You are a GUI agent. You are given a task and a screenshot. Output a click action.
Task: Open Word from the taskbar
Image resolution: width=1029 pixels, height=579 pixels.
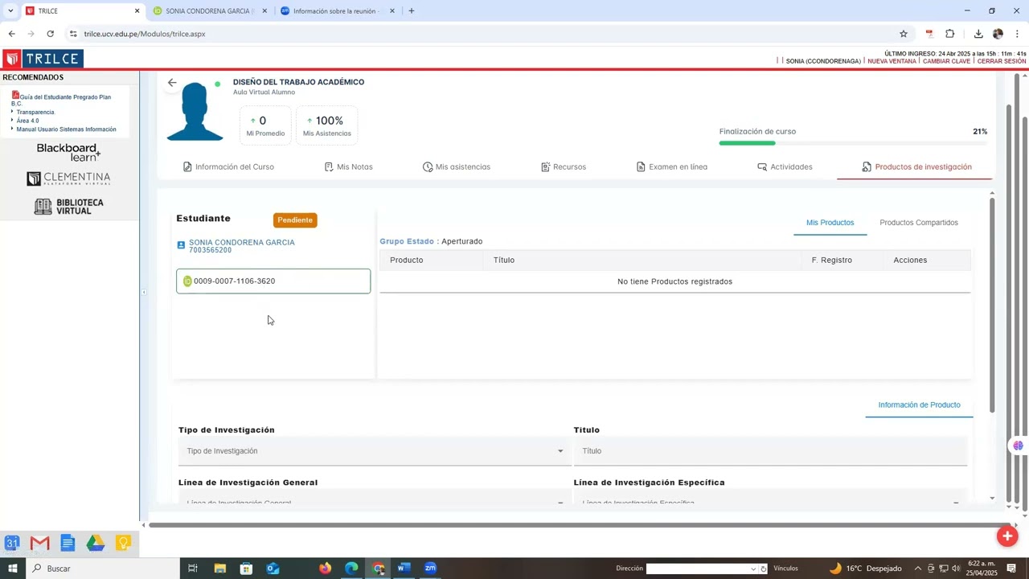pos(404,569)
